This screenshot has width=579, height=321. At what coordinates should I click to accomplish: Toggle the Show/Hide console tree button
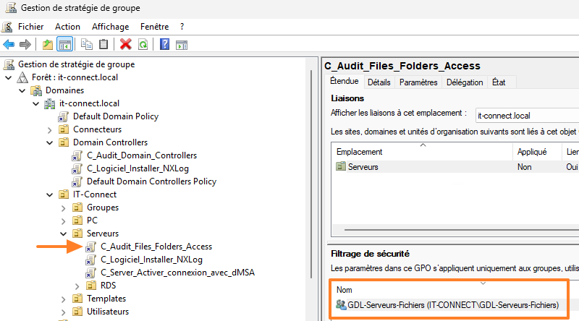65,45
